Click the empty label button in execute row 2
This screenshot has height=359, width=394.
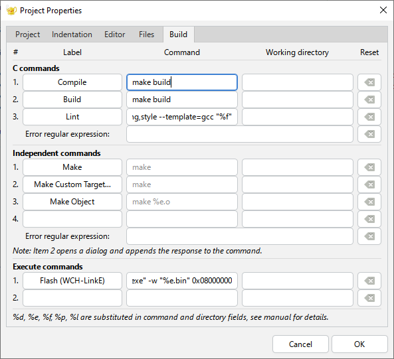72,298
